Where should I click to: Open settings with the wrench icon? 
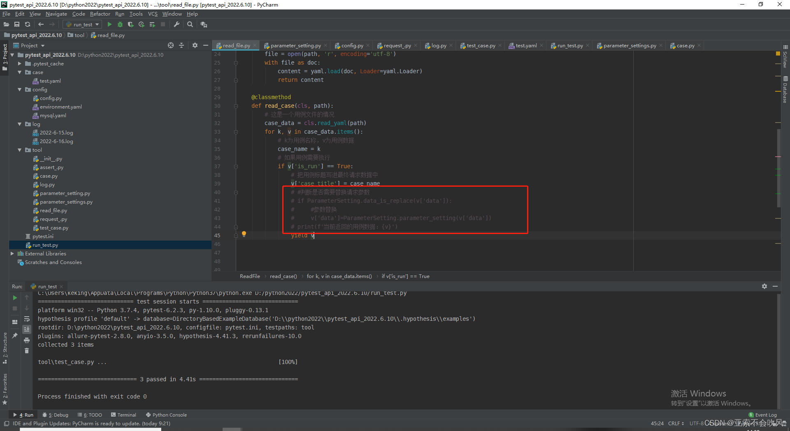tap(177, 25)
